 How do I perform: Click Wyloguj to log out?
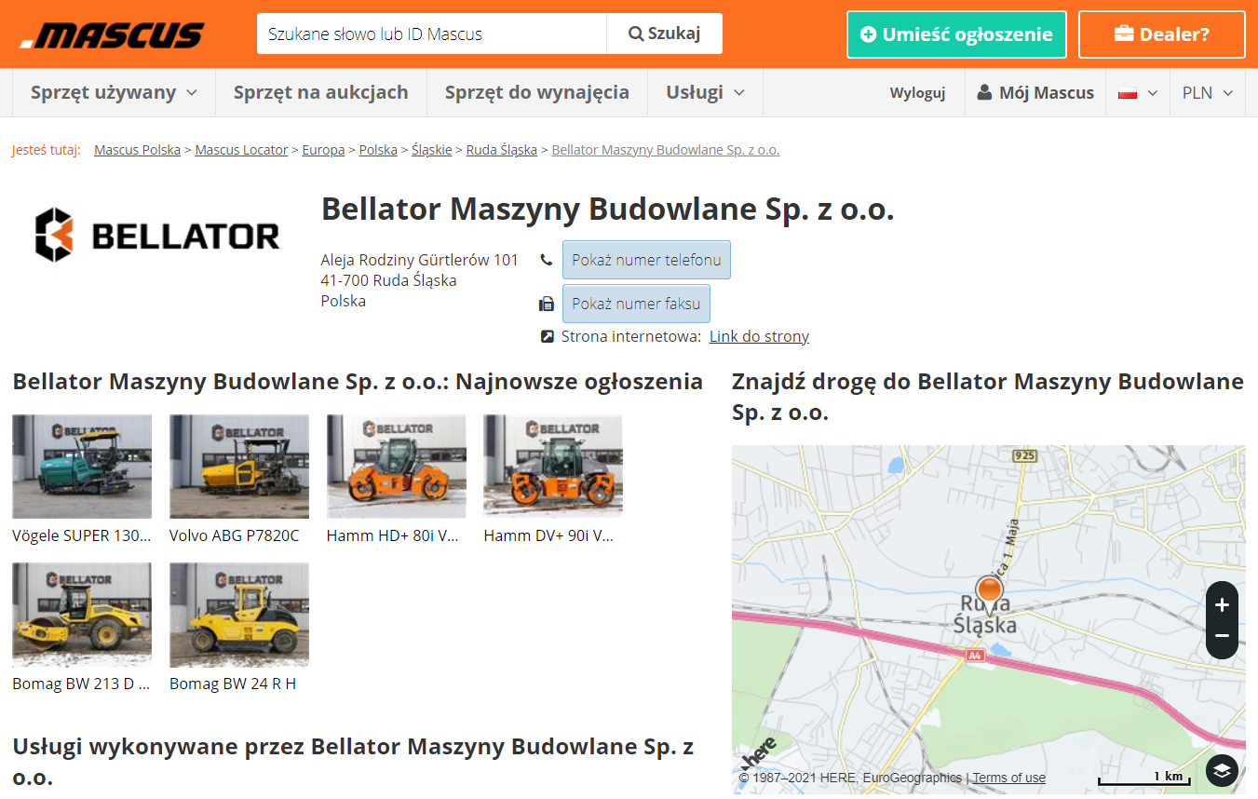[x=917, y=93]
